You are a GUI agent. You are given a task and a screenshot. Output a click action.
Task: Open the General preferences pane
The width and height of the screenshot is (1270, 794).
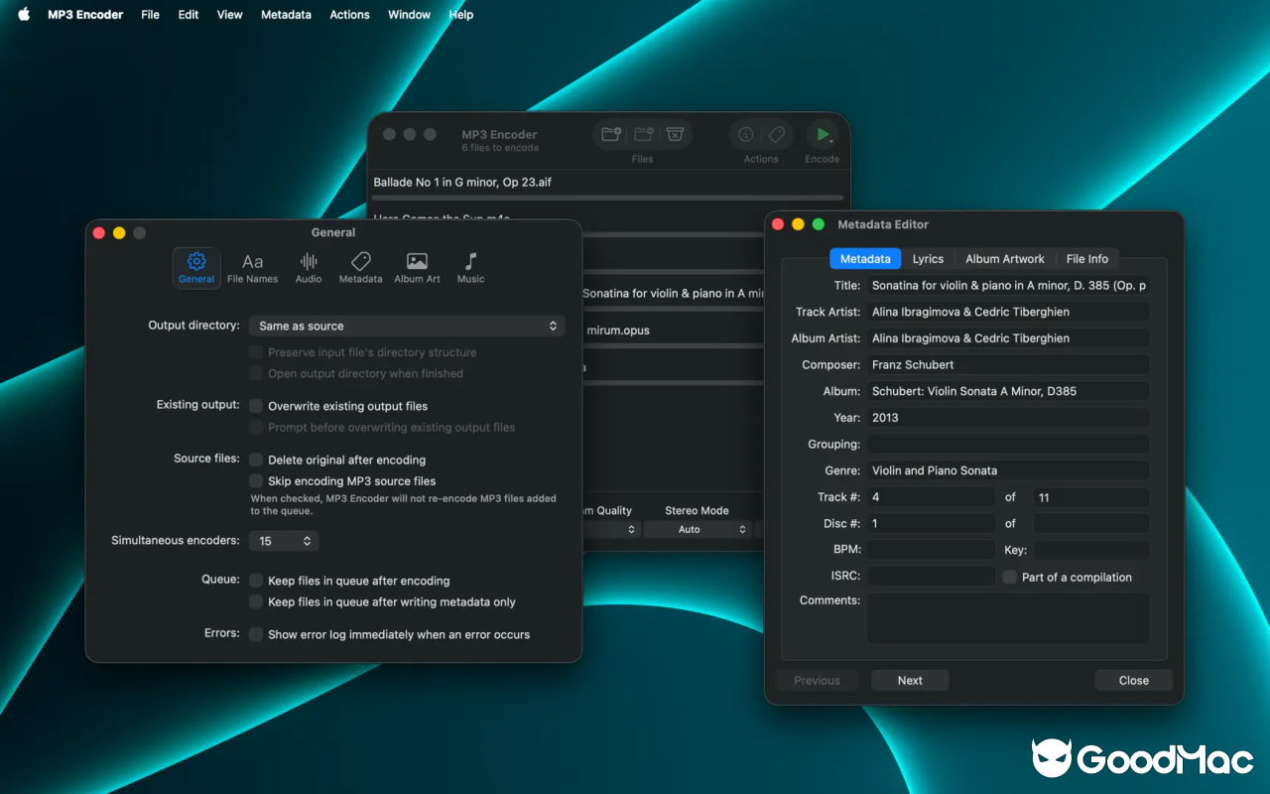click(196, 267)
